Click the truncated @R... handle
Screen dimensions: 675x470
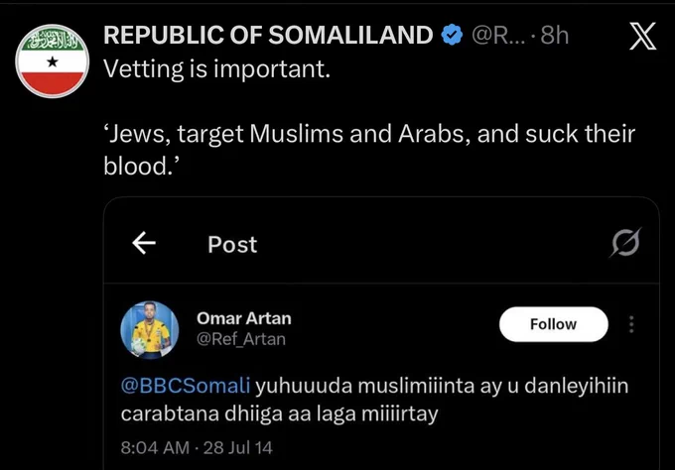(498, 36)
